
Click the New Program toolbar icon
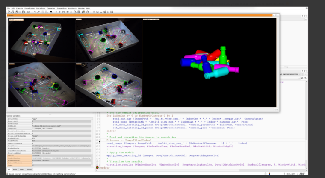click(8, 12)
